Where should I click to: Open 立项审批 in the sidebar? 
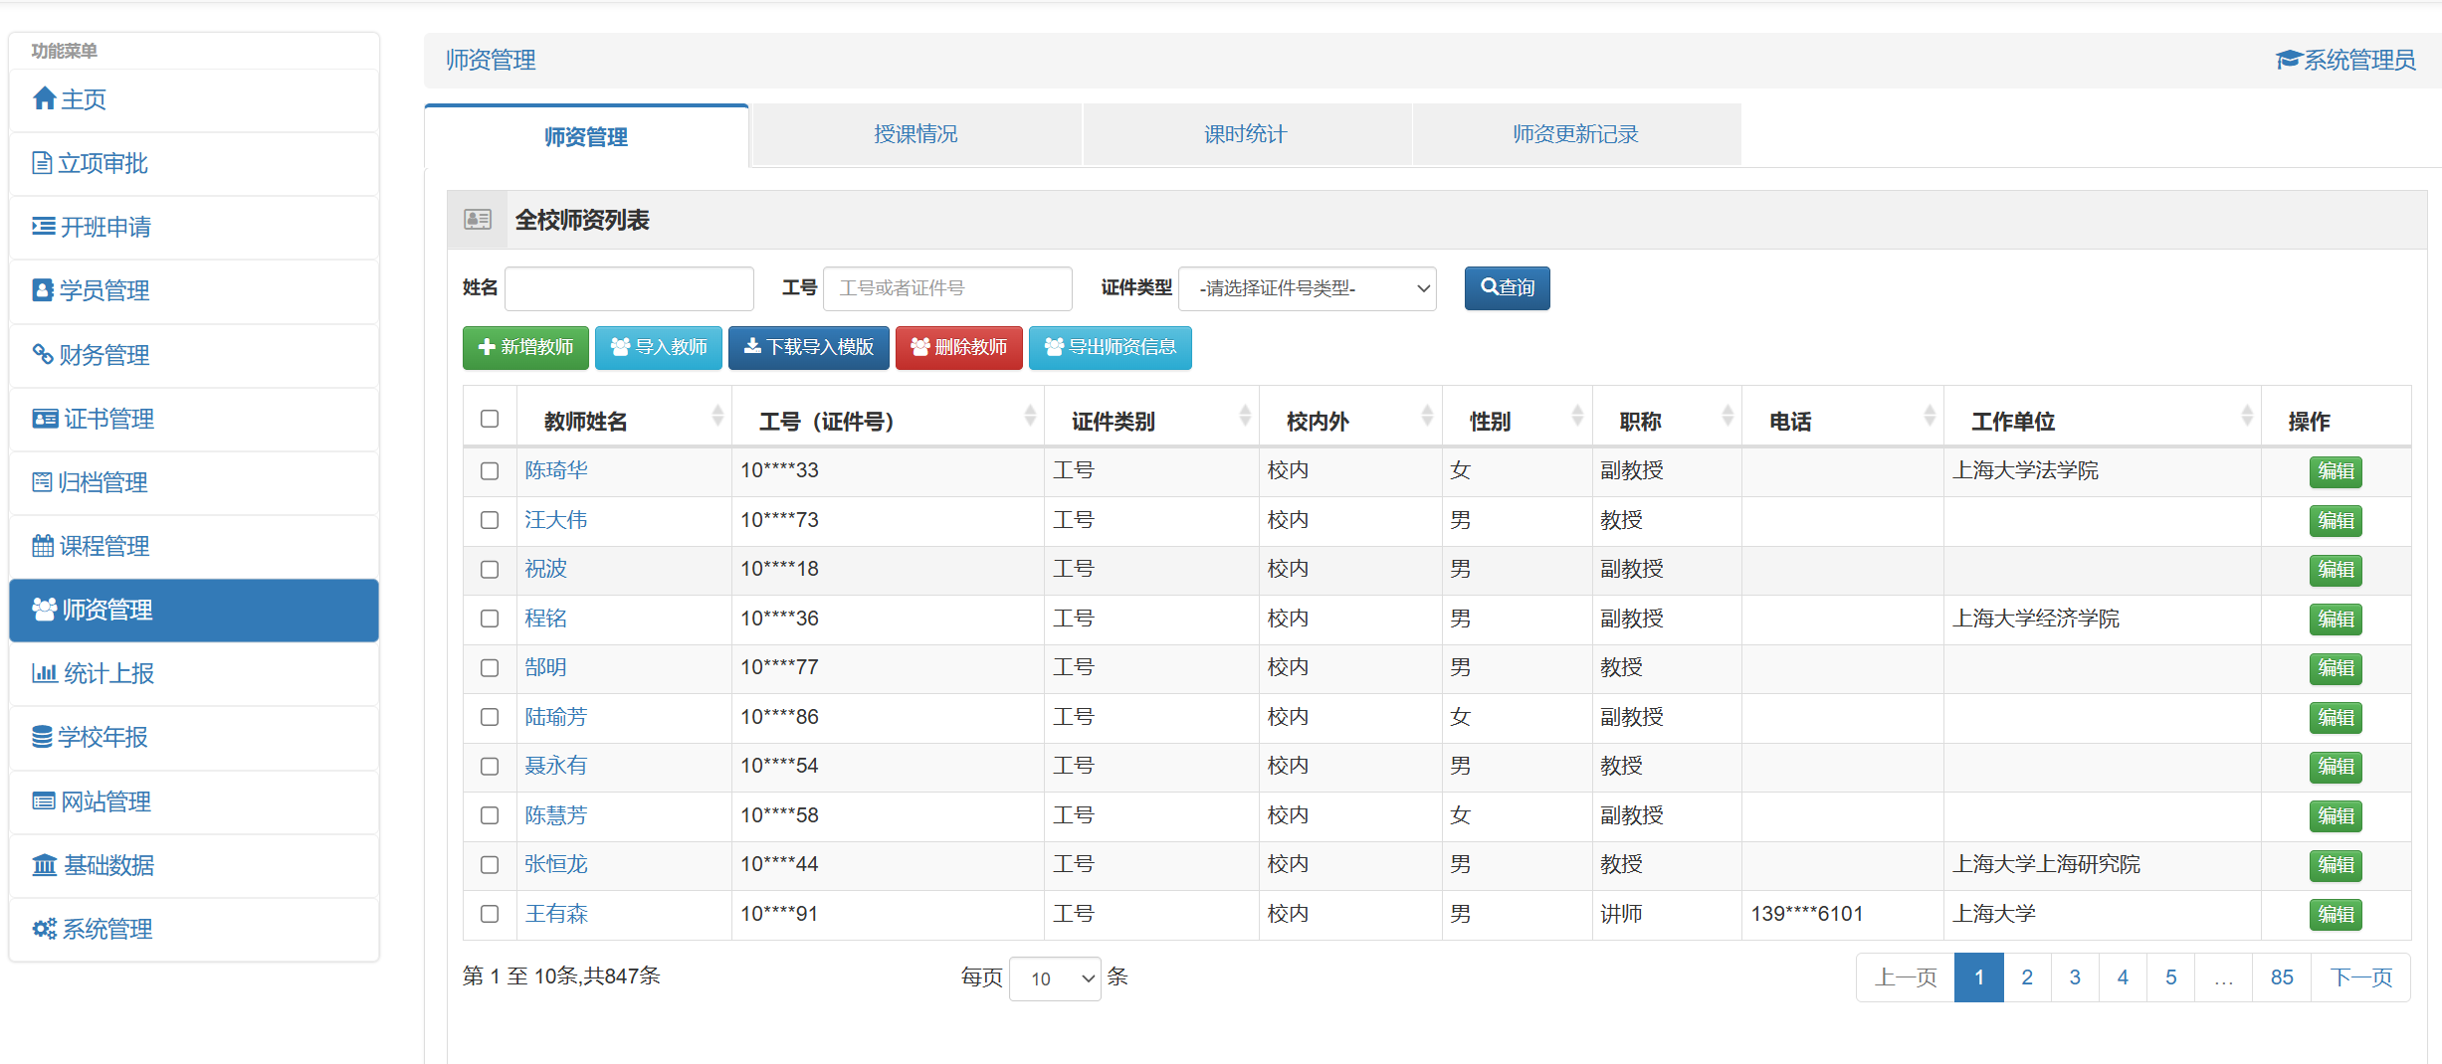pos(194,163)
